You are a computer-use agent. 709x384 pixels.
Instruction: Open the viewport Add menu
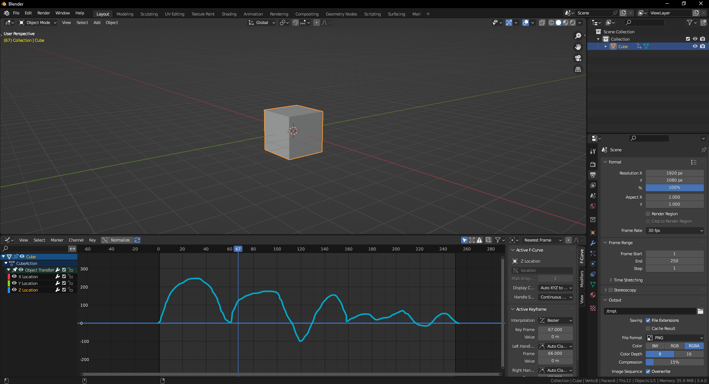(x=97, y=23)
